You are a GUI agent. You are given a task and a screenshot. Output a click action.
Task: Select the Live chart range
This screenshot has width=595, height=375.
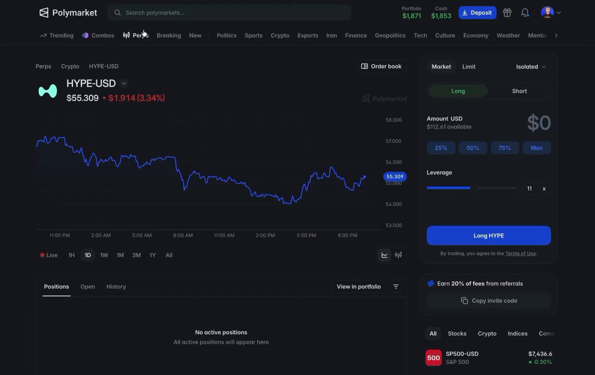(x=49, y=255)
